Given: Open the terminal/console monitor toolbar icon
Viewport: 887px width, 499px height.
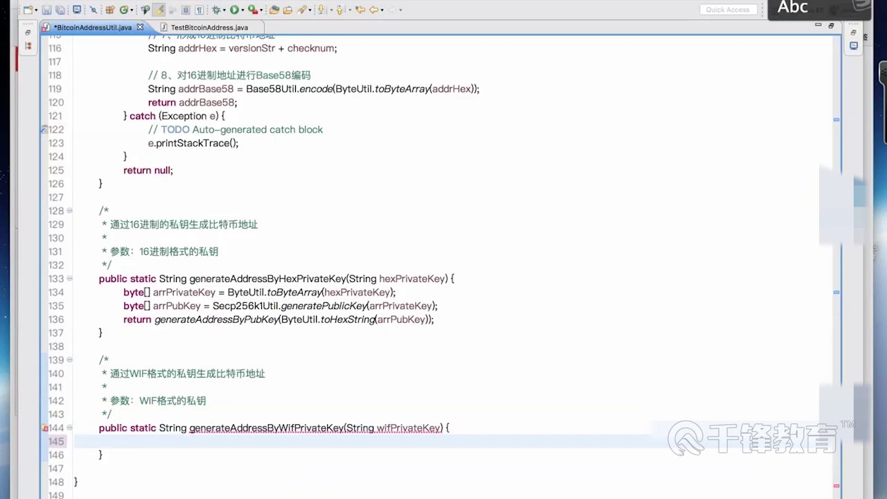Looking at the screenshot, I should click(x=77, y=10).
